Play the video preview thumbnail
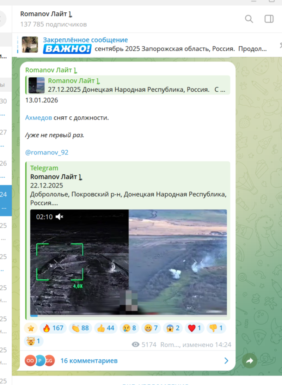Viewport: 282px width, 385px height. [128, 263]
